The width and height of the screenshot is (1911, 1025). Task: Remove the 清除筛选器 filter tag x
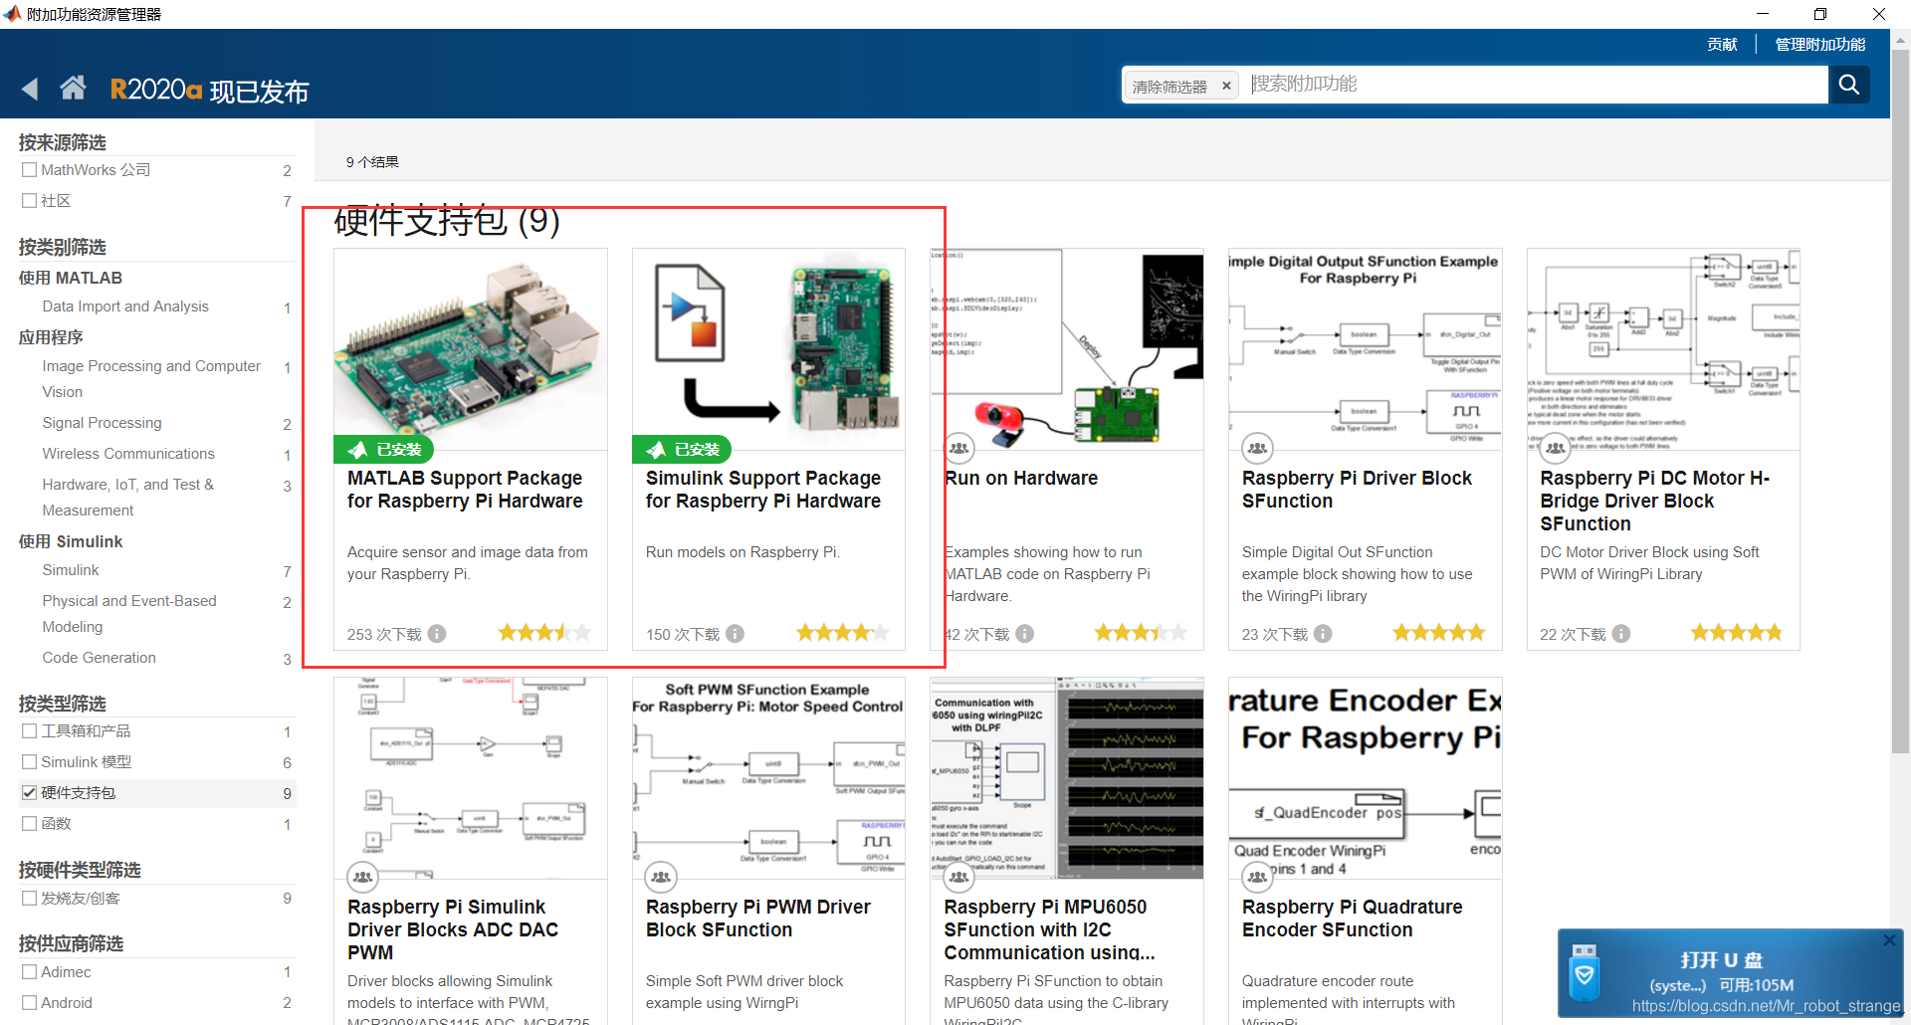click(1226, 87)
